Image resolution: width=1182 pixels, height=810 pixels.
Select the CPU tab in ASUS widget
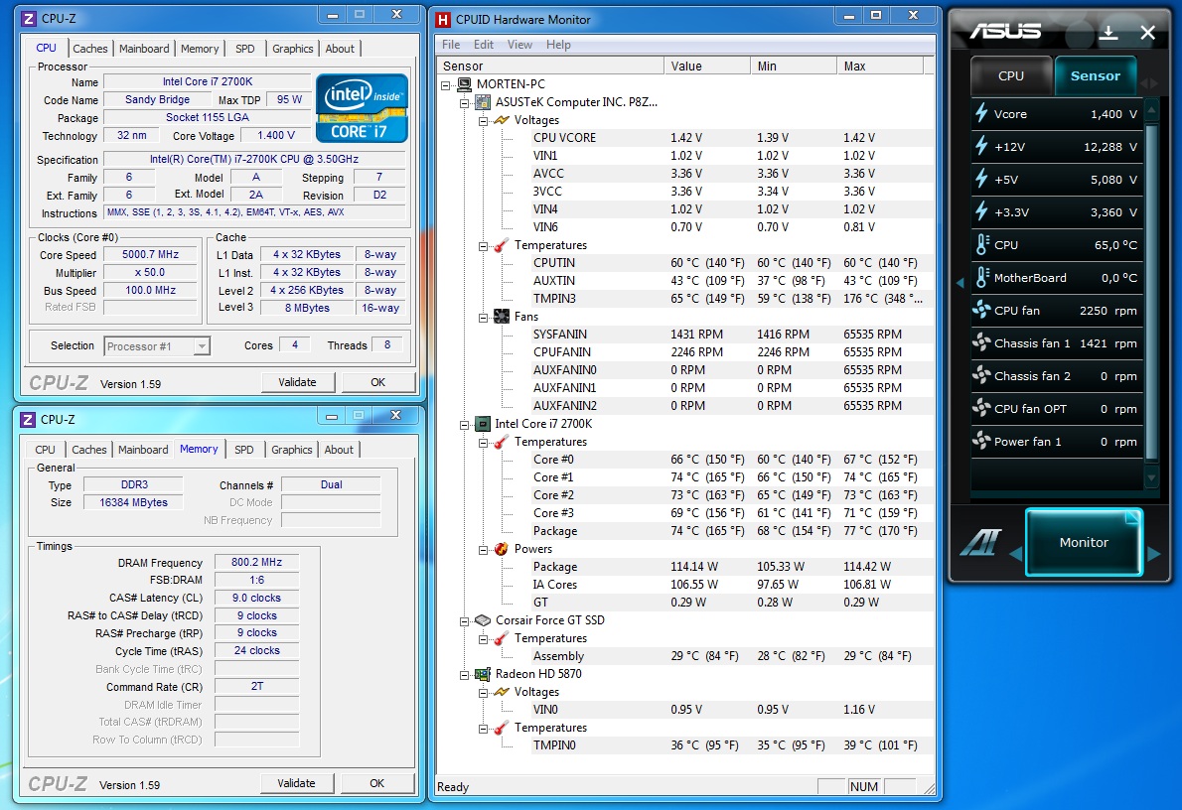point(1011,75)
